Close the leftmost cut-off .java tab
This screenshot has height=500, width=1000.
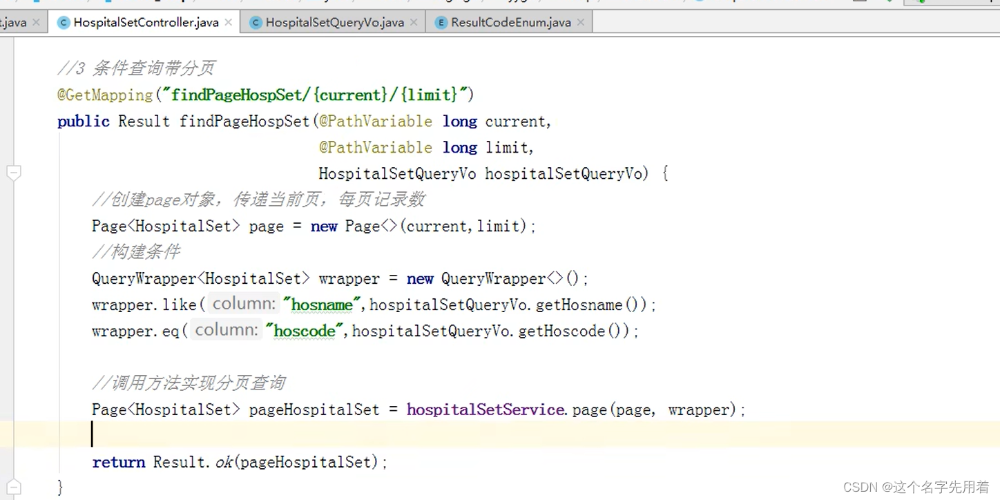coord(36,22)
